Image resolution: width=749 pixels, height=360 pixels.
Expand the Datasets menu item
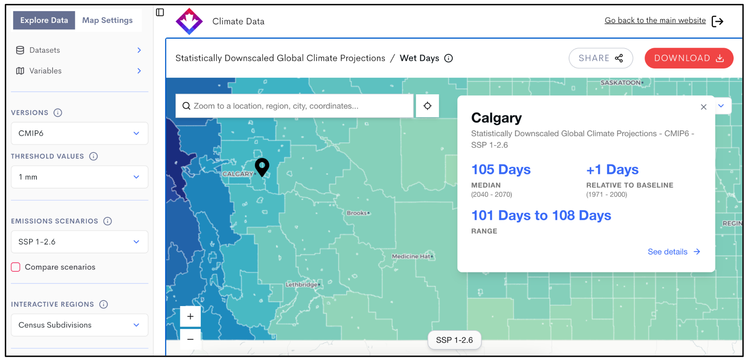pyautogui.click(x=79, y=50)
